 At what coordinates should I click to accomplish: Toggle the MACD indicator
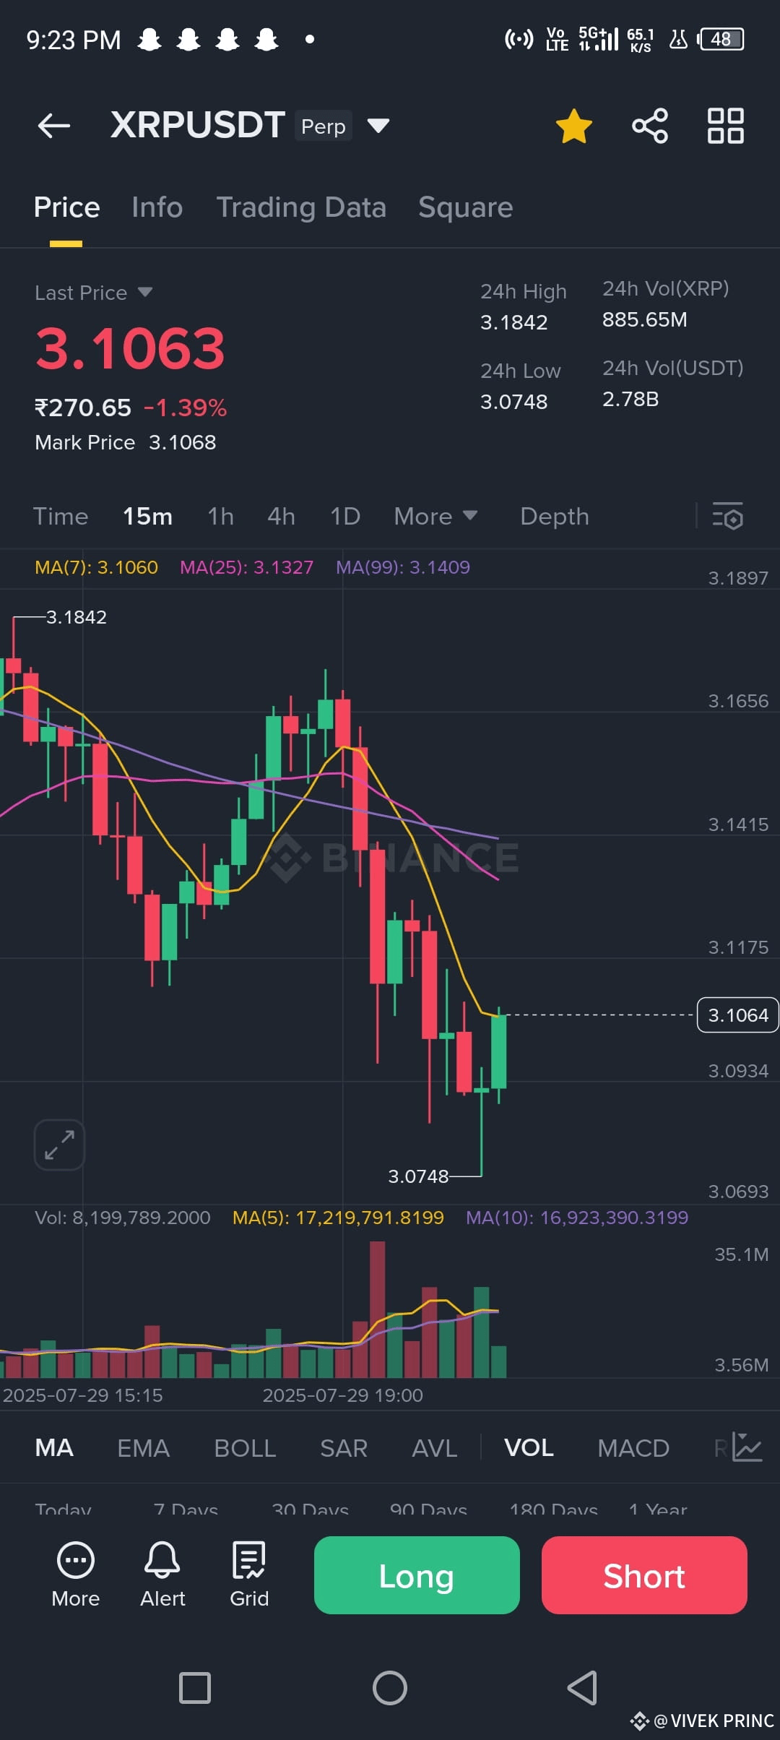(x=633, y=1448)
